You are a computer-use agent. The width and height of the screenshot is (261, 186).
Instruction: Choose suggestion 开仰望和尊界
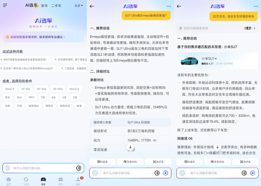tap(69, 60)
